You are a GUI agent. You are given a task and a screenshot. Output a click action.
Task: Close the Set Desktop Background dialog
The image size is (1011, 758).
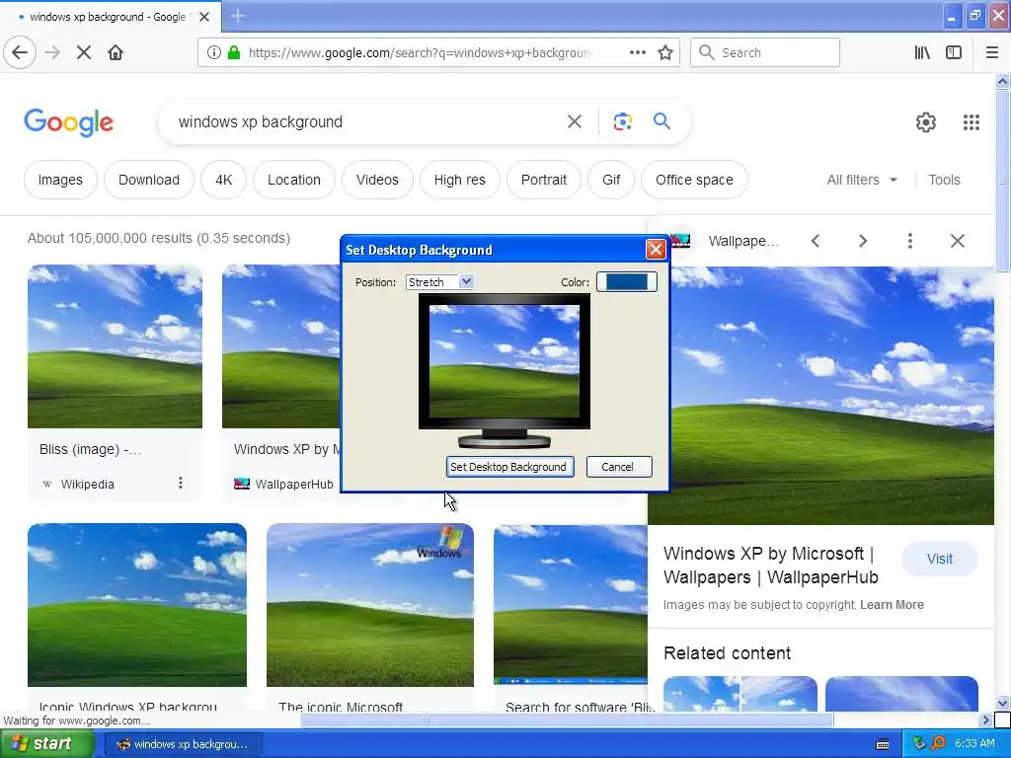pos(656,250)
